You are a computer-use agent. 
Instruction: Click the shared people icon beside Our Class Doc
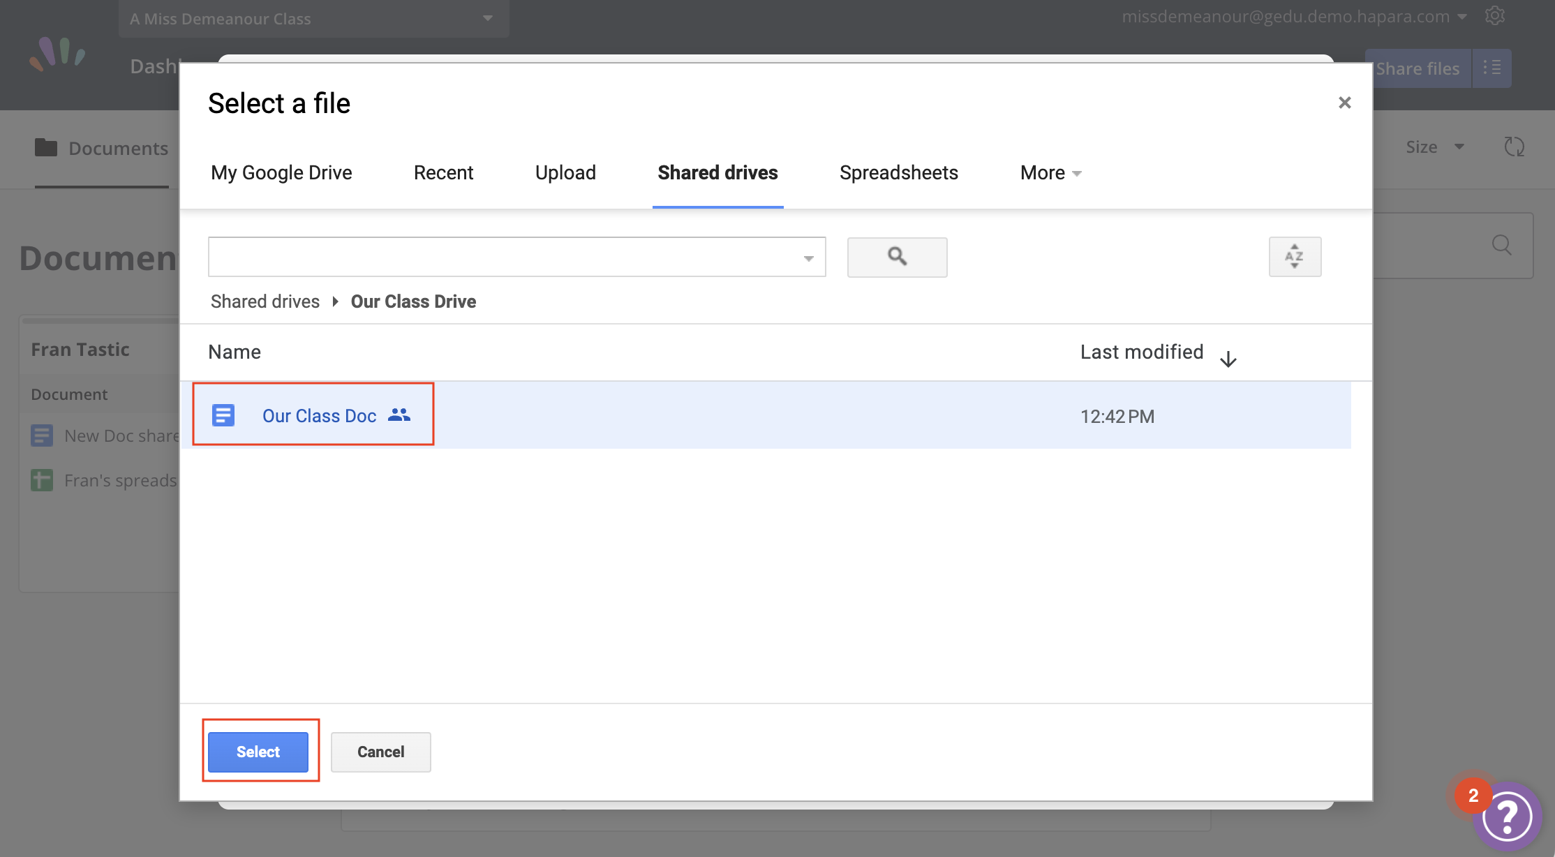tap(399, 415)
